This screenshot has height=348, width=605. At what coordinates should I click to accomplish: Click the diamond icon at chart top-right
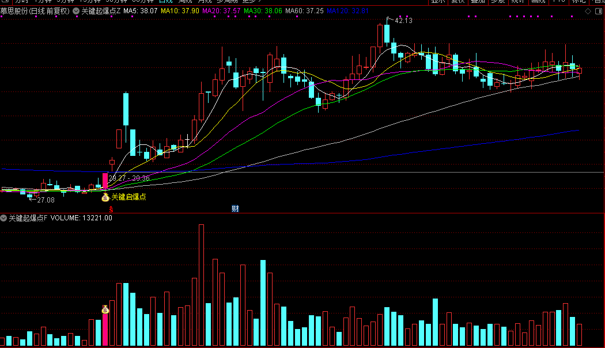588,11
